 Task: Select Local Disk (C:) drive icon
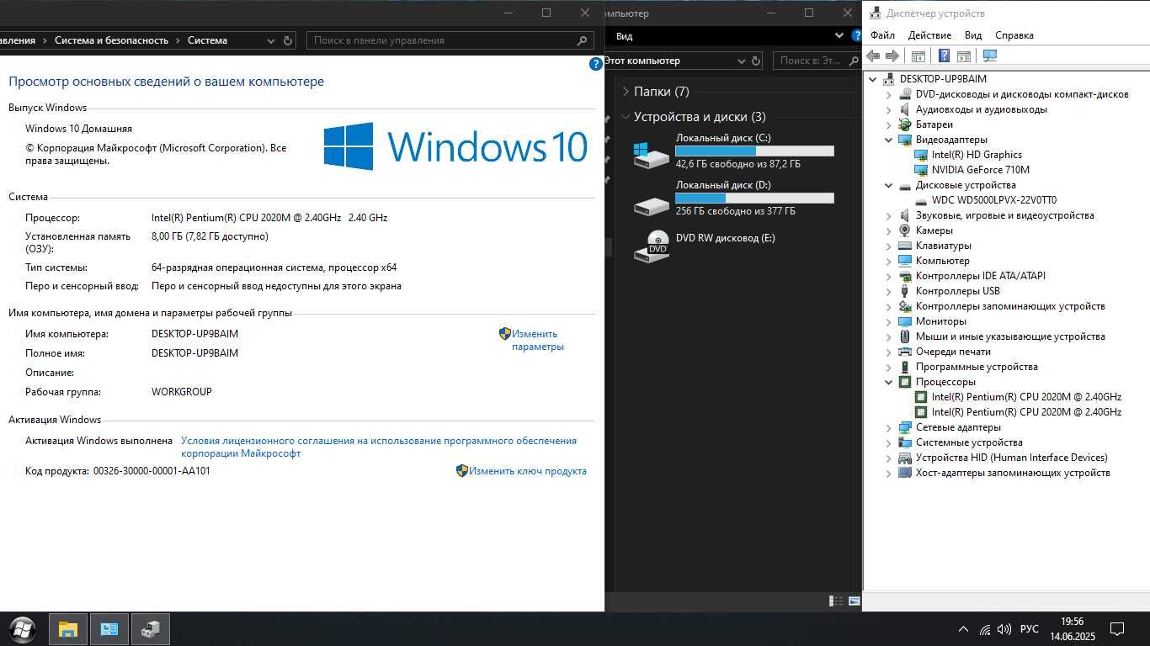tap(651, 153)
